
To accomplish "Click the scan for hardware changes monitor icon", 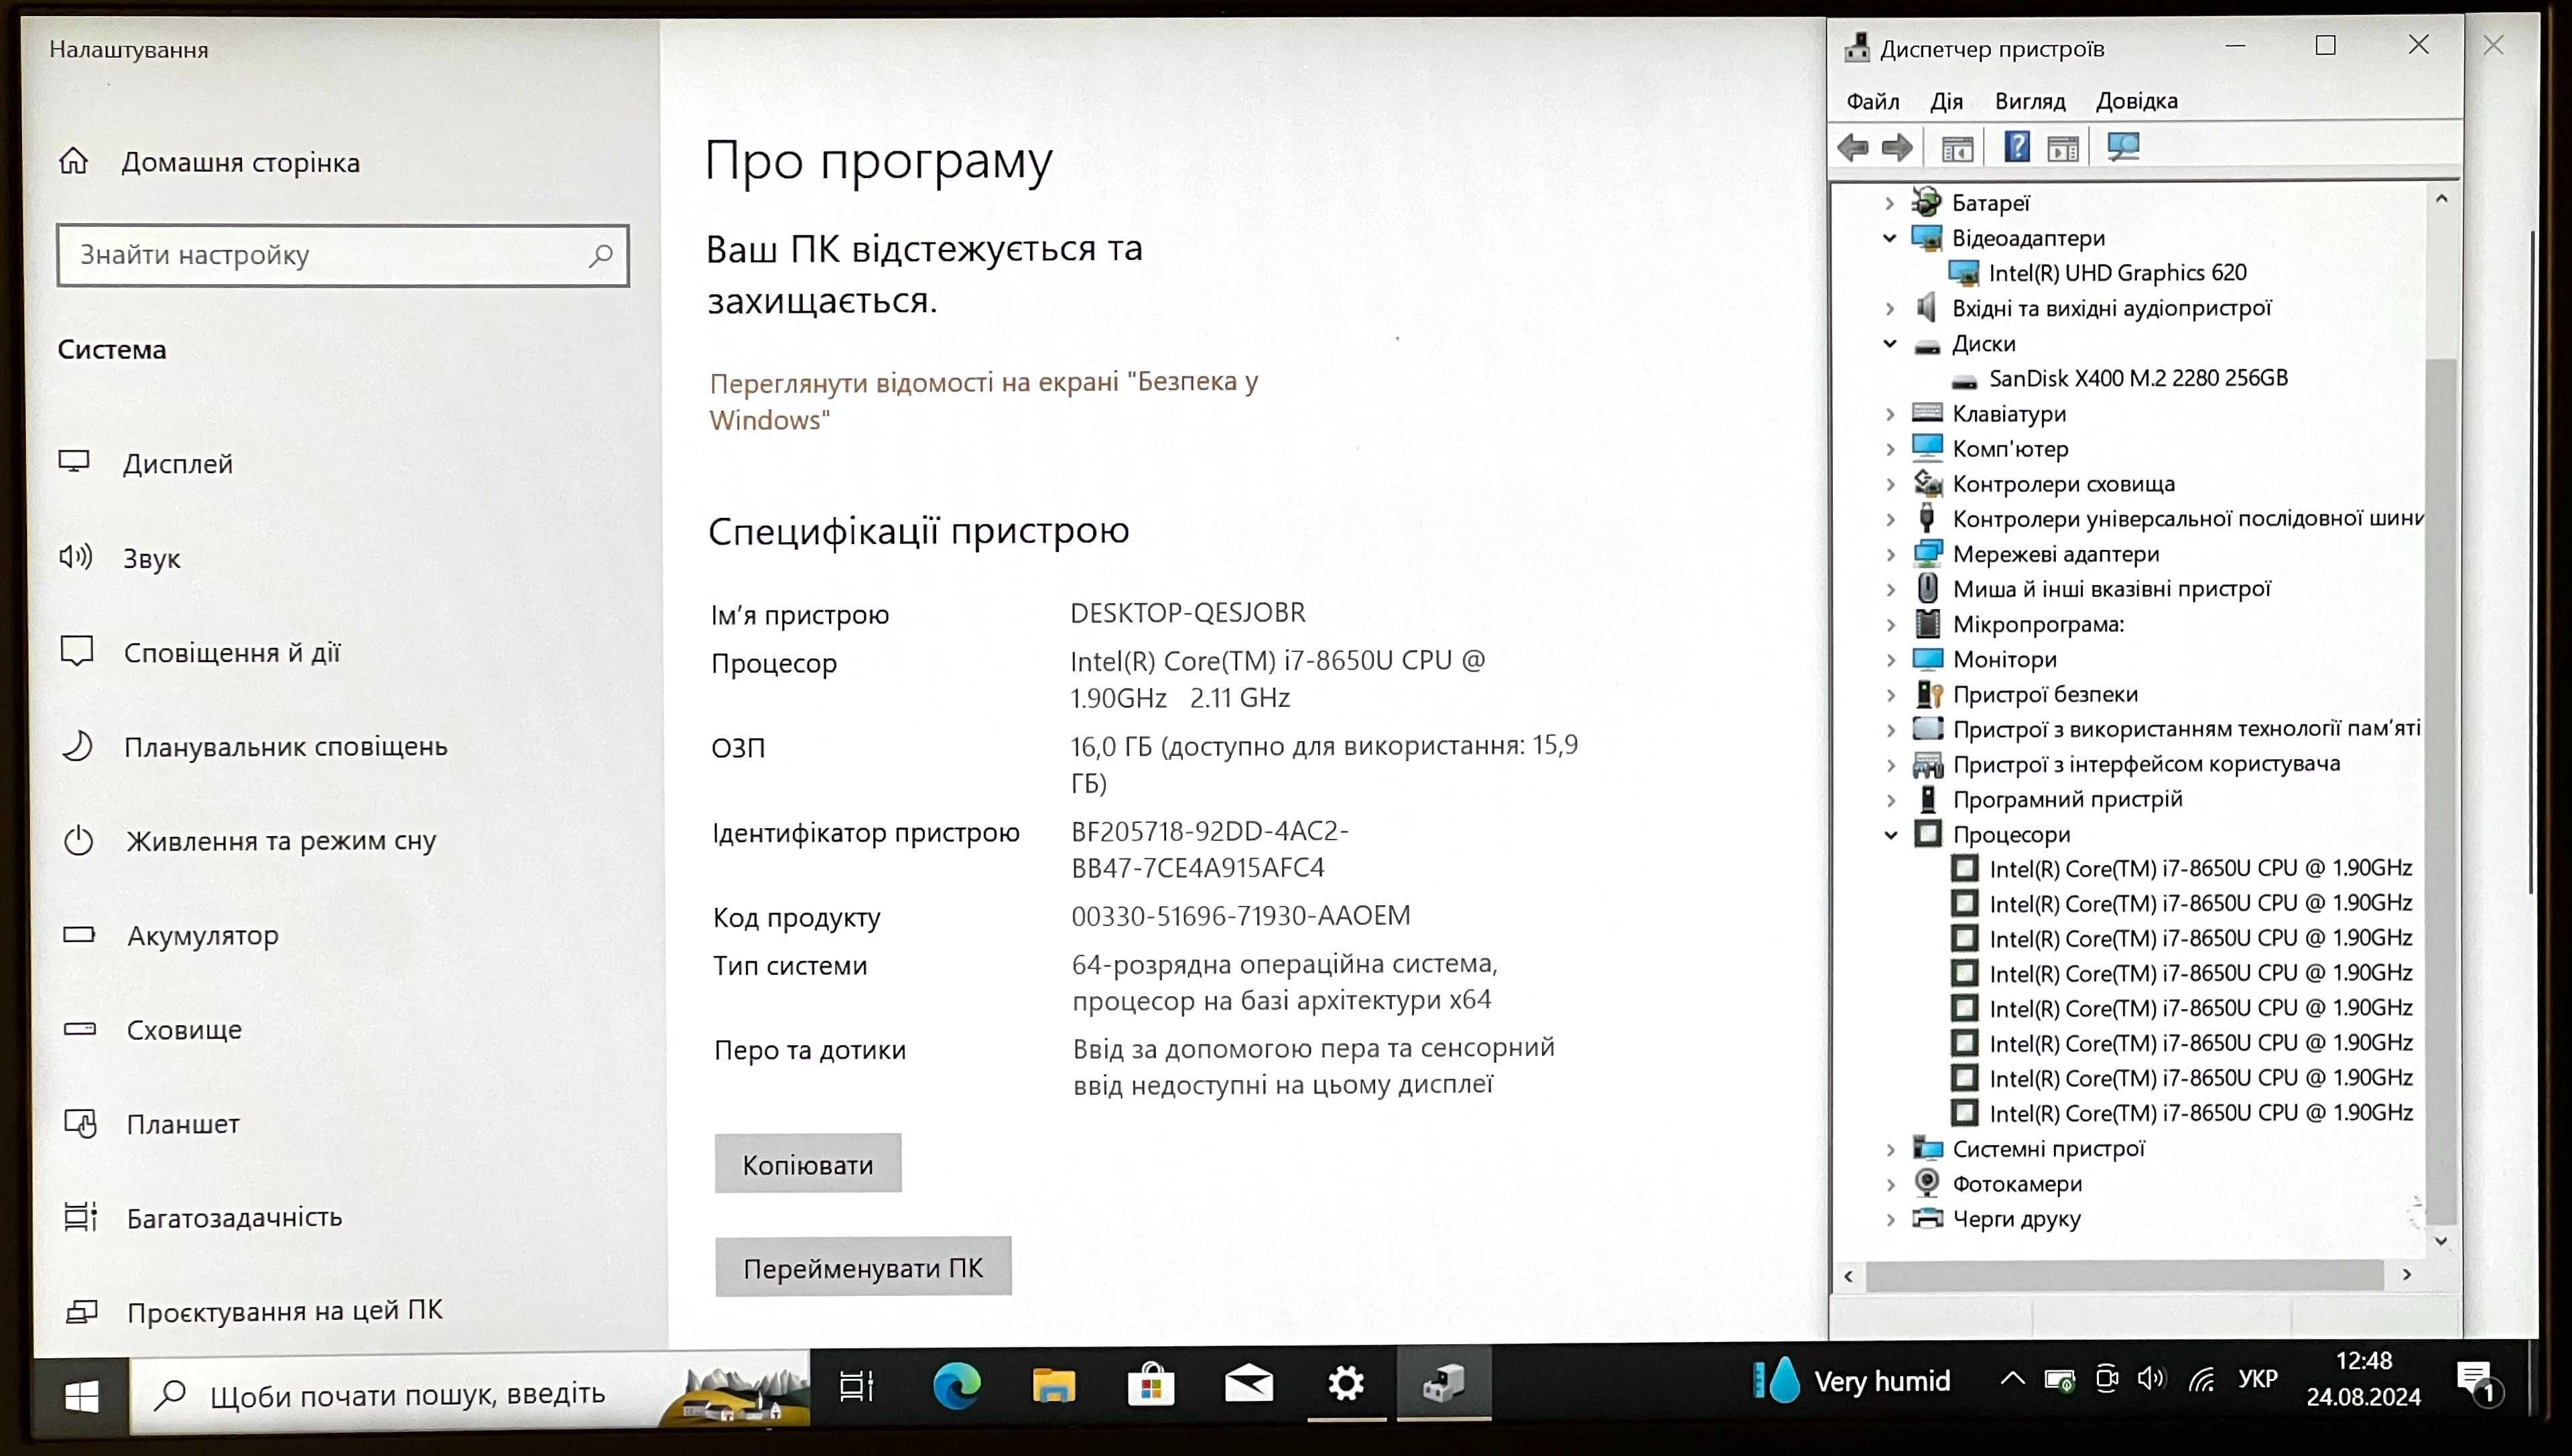I will (2123, 147).
